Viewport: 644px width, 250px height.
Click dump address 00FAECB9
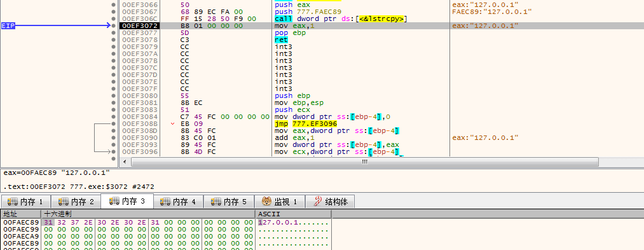(21, 244)
